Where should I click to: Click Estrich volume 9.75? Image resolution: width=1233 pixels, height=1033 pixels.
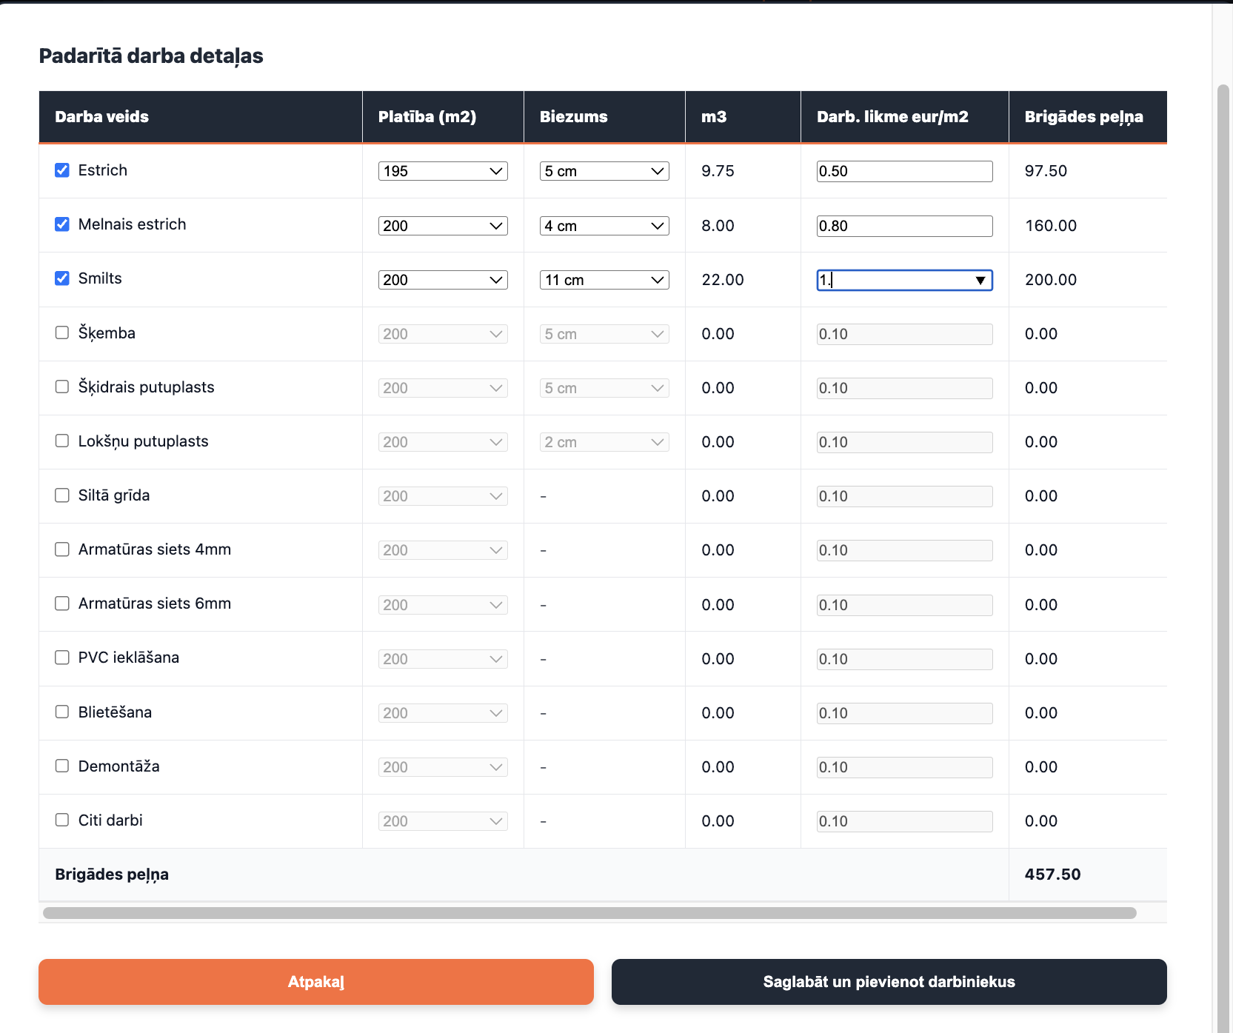(x=718, y=171)
